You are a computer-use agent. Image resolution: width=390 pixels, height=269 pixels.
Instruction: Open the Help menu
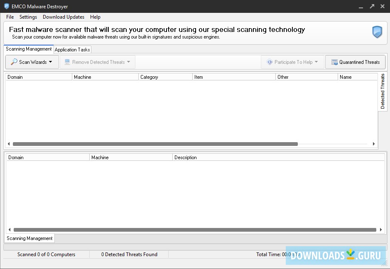coord(95,17)
